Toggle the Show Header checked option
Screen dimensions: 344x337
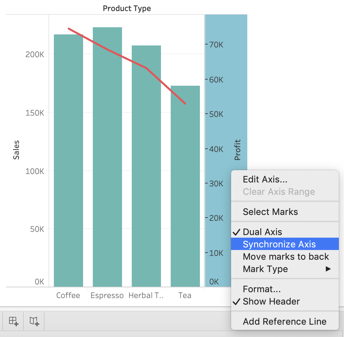[271, 301]
